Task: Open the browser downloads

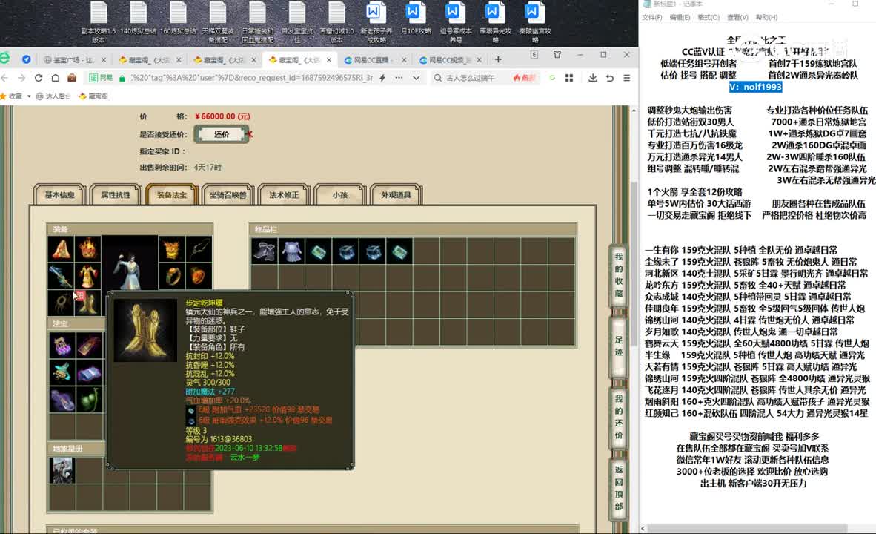Action: [x=593, y=78]
